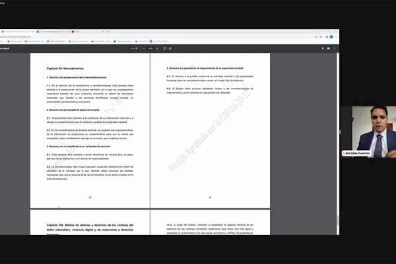Open the Drive INFO bookmark

tap(141, 42)
